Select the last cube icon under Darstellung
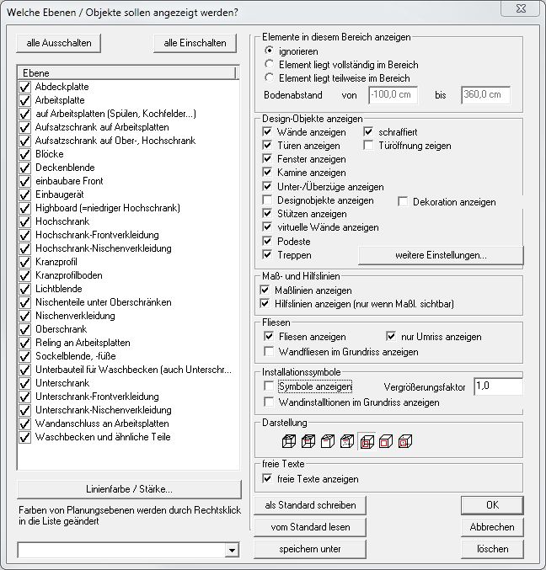 405,439
